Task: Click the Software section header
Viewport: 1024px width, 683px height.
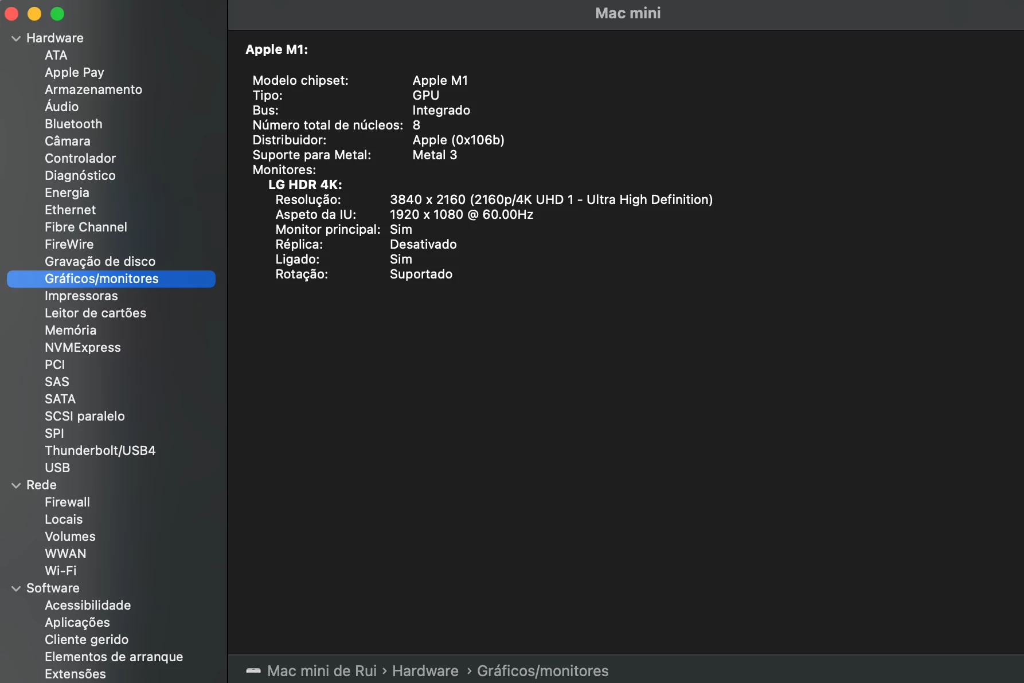Action: point(53,588)
